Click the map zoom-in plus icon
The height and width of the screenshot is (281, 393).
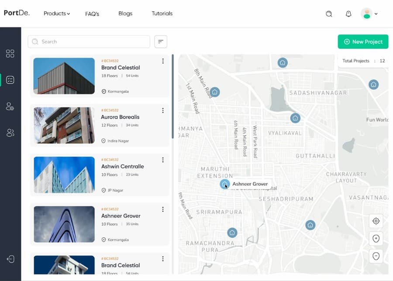[376, 238]
